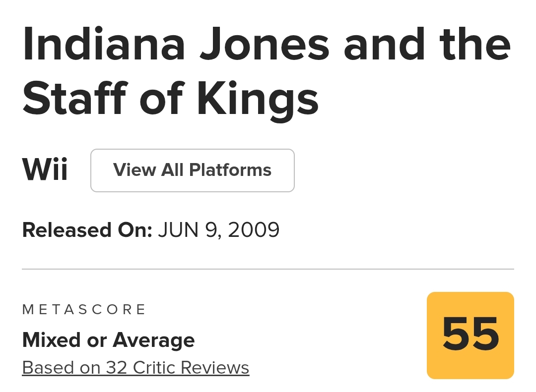Click the word 'Average' in the rating
Viewport: 536px width, 392px height.
pyautogui.click(x=154, y=340)
